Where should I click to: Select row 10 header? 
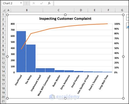point(3,54)
